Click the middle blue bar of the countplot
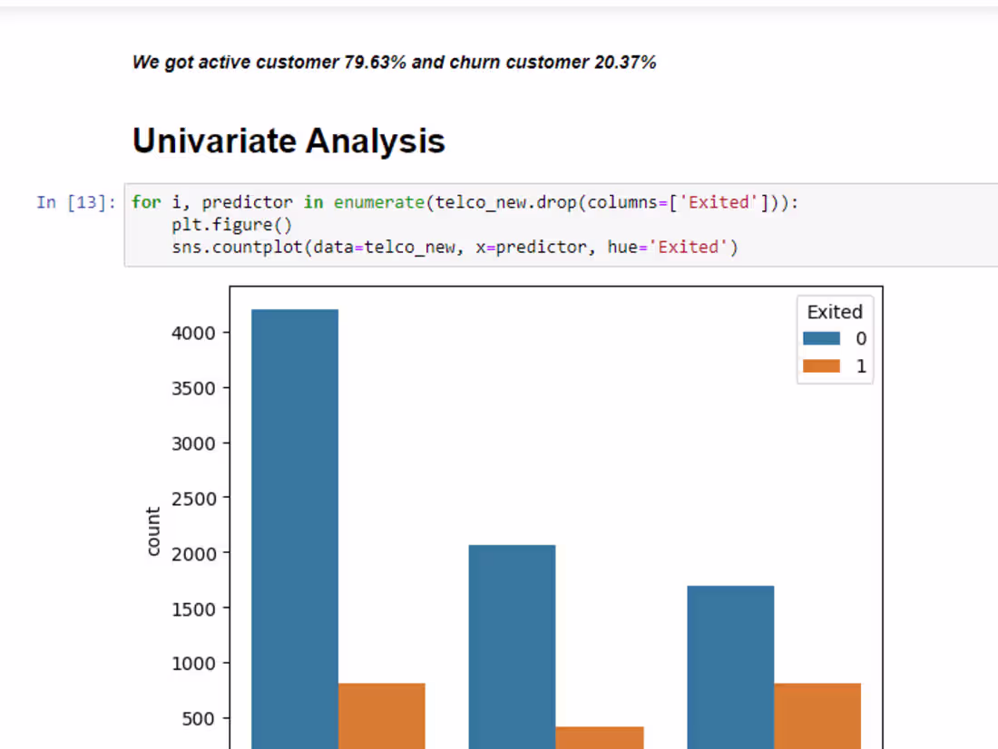 (x=513, y=644)
